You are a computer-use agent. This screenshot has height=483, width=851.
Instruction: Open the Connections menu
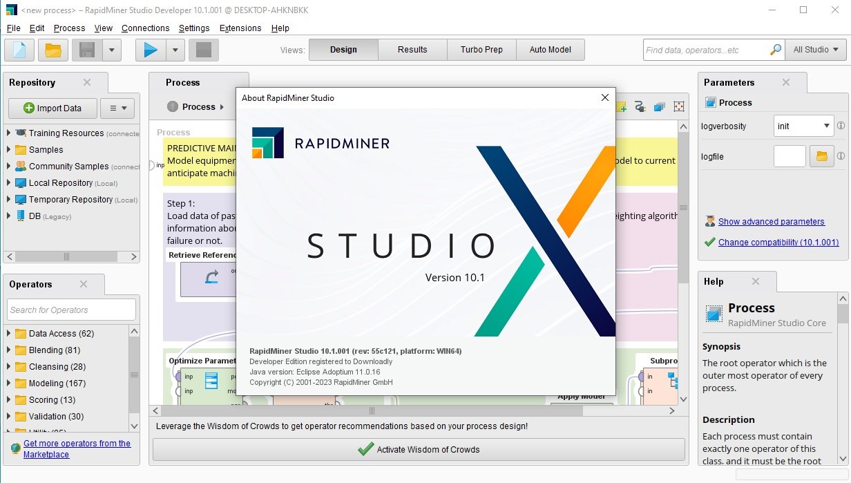[145, 28]
